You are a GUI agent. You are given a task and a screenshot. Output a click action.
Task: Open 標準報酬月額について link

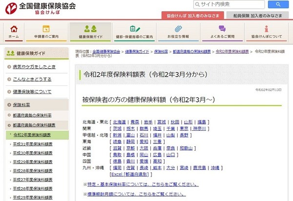tap(137, 194)
